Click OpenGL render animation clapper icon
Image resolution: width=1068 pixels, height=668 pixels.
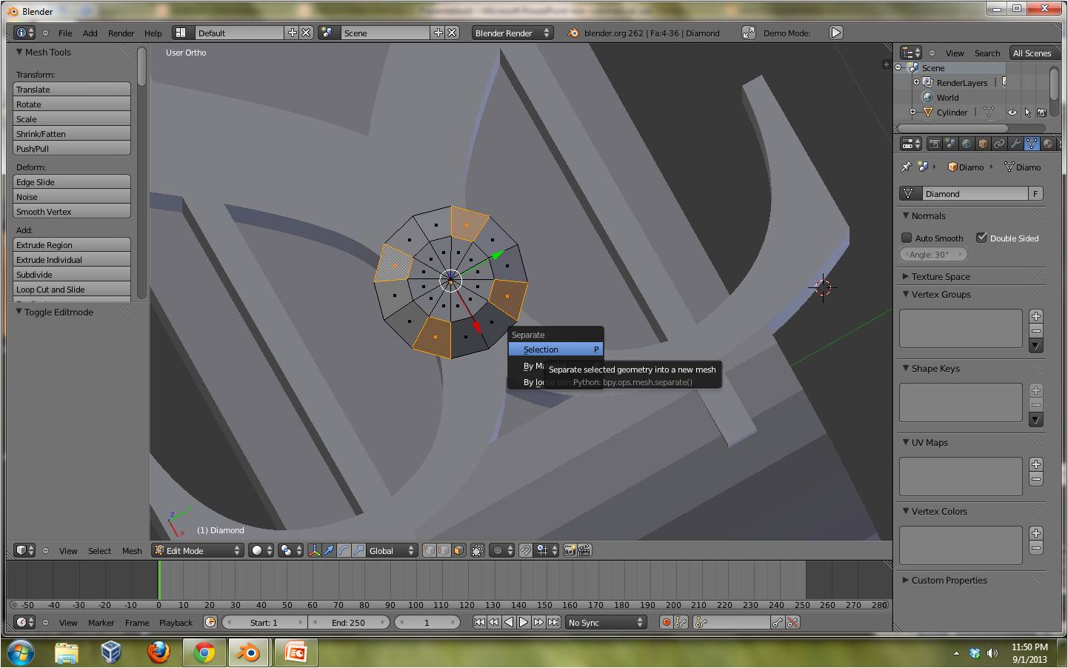click(584, 550)
